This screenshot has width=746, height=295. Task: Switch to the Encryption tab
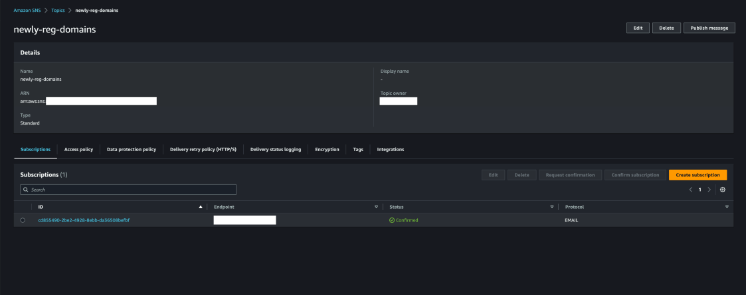[x=327, y=149]
